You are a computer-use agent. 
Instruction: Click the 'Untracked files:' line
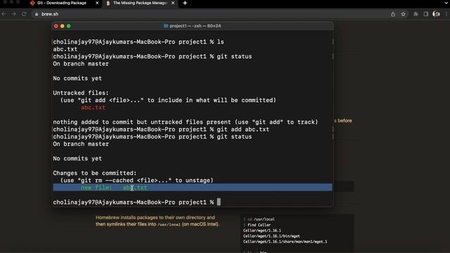[81, 93]
